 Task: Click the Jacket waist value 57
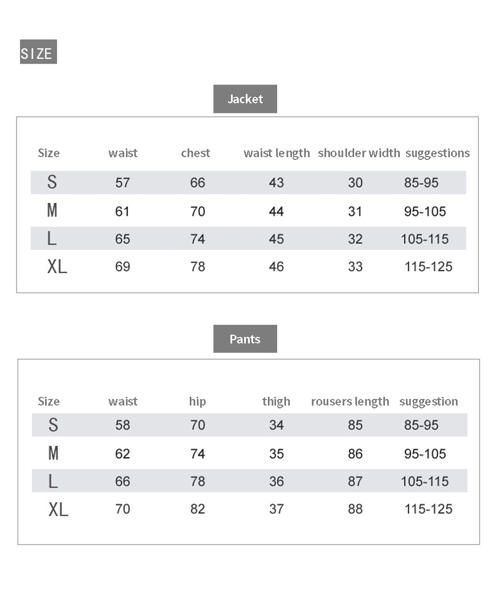122,182
